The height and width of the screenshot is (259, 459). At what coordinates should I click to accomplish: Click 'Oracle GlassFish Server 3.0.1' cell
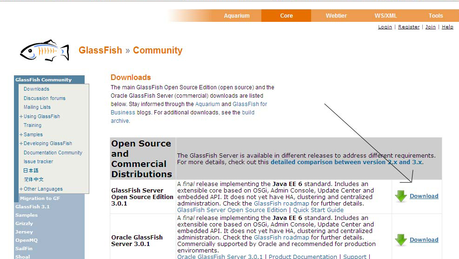(x=137, y=240)
